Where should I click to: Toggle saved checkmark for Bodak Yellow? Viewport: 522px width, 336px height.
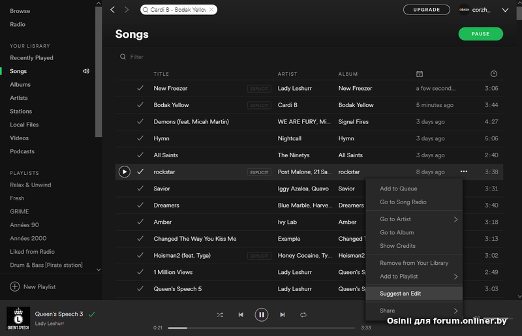coord(140,104)
